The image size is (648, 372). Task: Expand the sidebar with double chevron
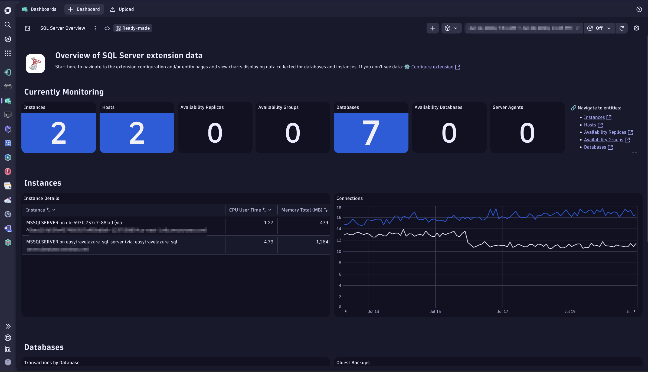click(x=8, y=326)
